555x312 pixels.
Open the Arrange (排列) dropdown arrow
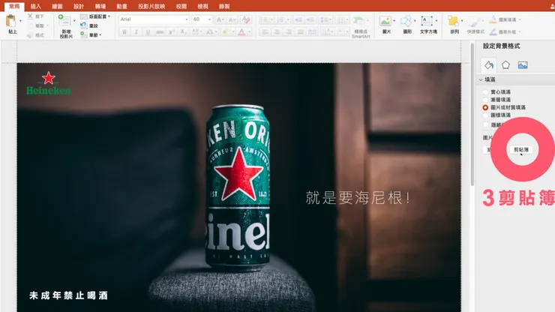pyautogui.click(x=462, y=21)
